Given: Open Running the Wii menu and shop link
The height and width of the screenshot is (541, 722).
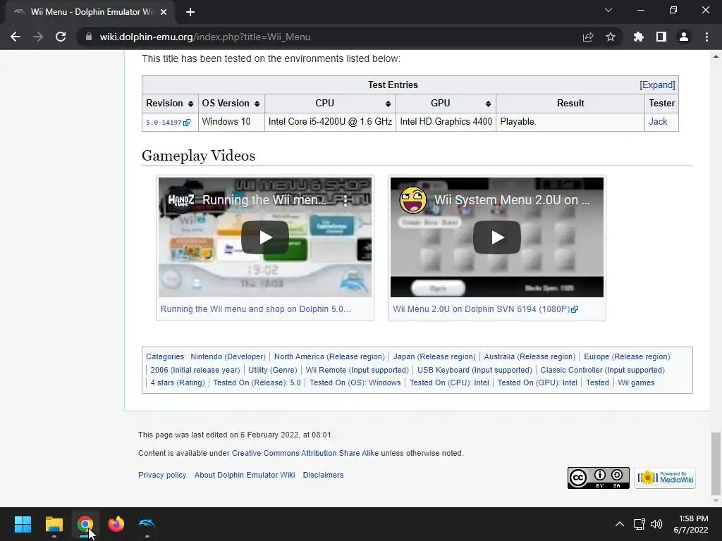Looking at the screenshot, I should pos(255,309).
